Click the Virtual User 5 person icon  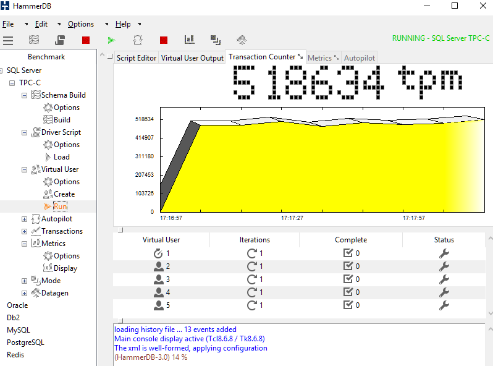pos(158,305)
